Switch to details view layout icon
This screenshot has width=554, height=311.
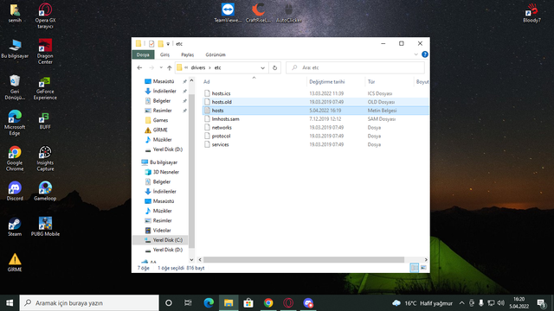pos(414,268)
